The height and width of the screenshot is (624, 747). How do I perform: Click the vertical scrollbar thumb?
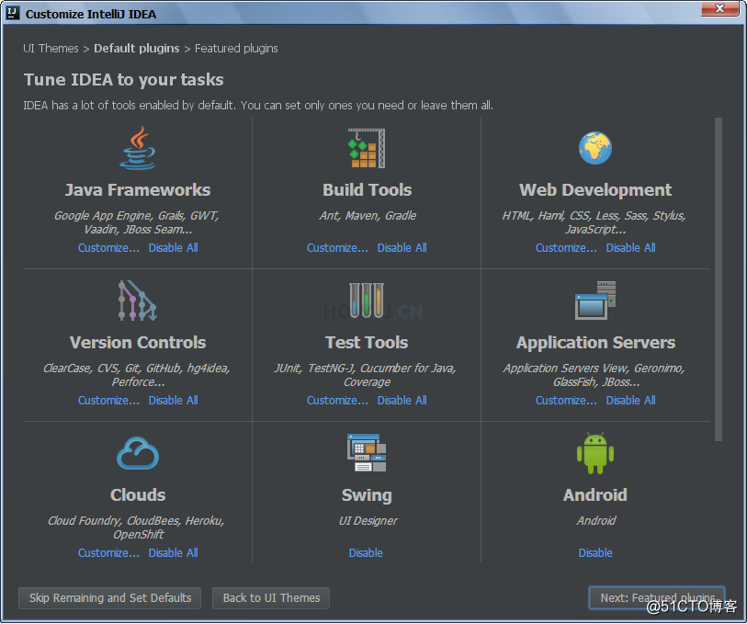[x=719, y=279]
